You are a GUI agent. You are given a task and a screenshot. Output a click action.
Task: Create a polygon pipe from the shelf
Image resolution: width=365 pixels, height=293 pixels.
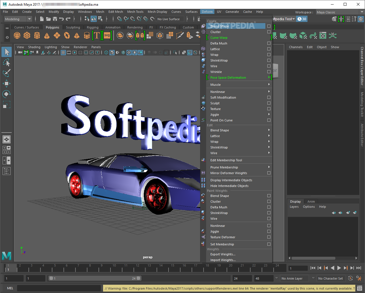tap(87, 35)
